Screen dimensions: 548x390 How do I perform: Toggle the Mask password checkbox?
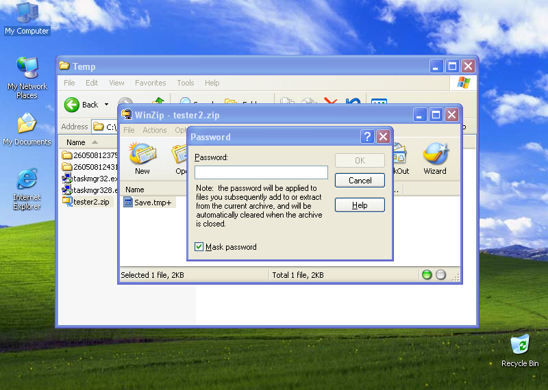[x=199, y=247]
